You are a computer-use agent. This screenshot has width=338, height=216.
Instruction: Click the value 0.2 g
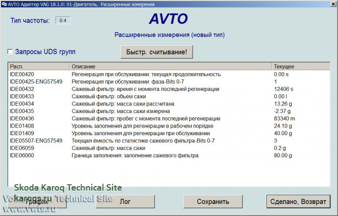click(280, 148)
